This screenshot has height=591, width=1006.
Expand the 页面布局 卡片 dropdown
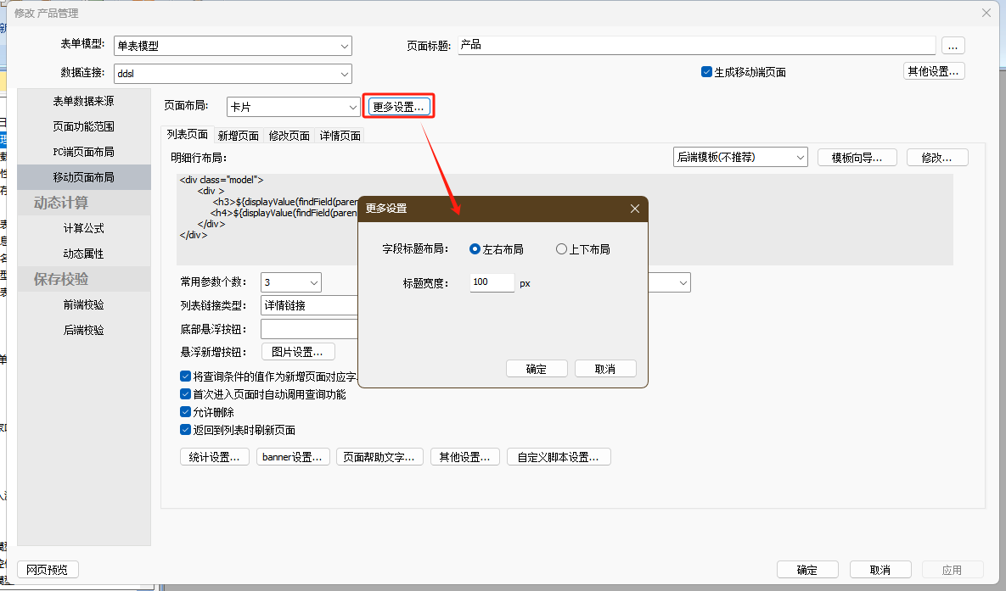[353, 107]
